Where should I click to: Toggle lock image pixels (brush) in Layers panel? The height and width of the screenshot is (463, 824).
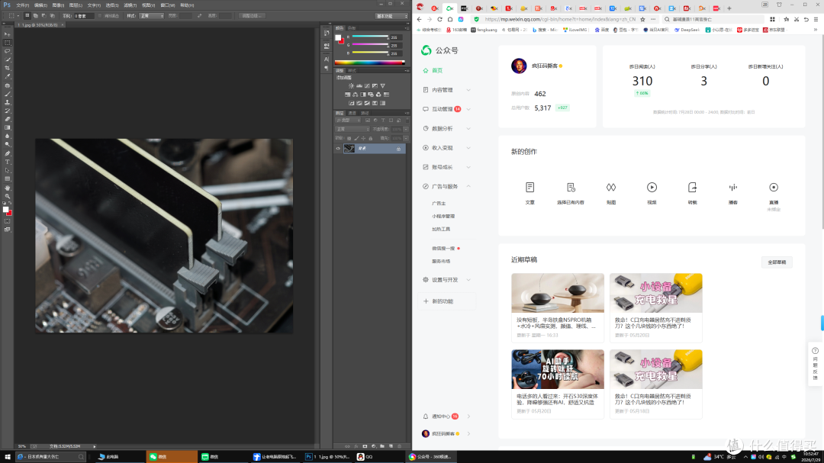tap(356, 138)
